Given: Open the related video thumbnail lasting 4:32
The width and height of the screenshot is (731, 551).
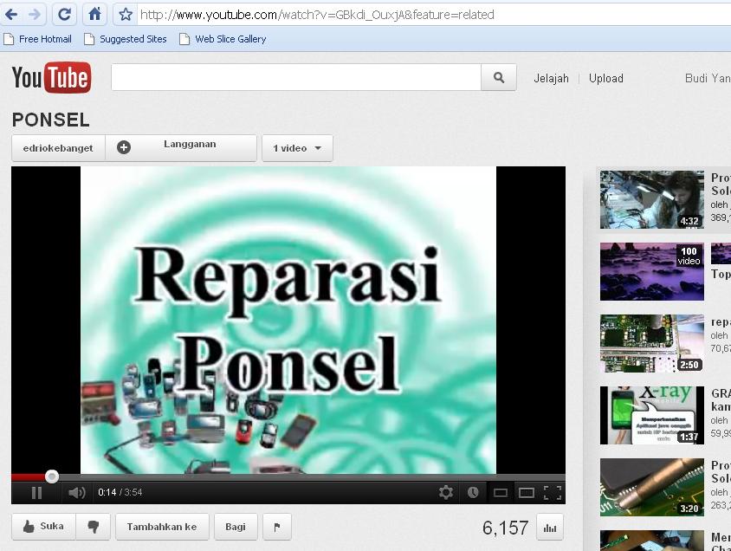Looking at the screenshot, I should click(x=651, y=199).
